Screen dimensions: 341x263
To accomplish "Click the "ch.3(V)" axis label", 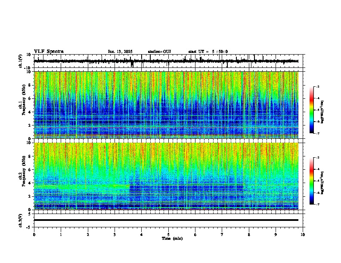I will 21,221.
